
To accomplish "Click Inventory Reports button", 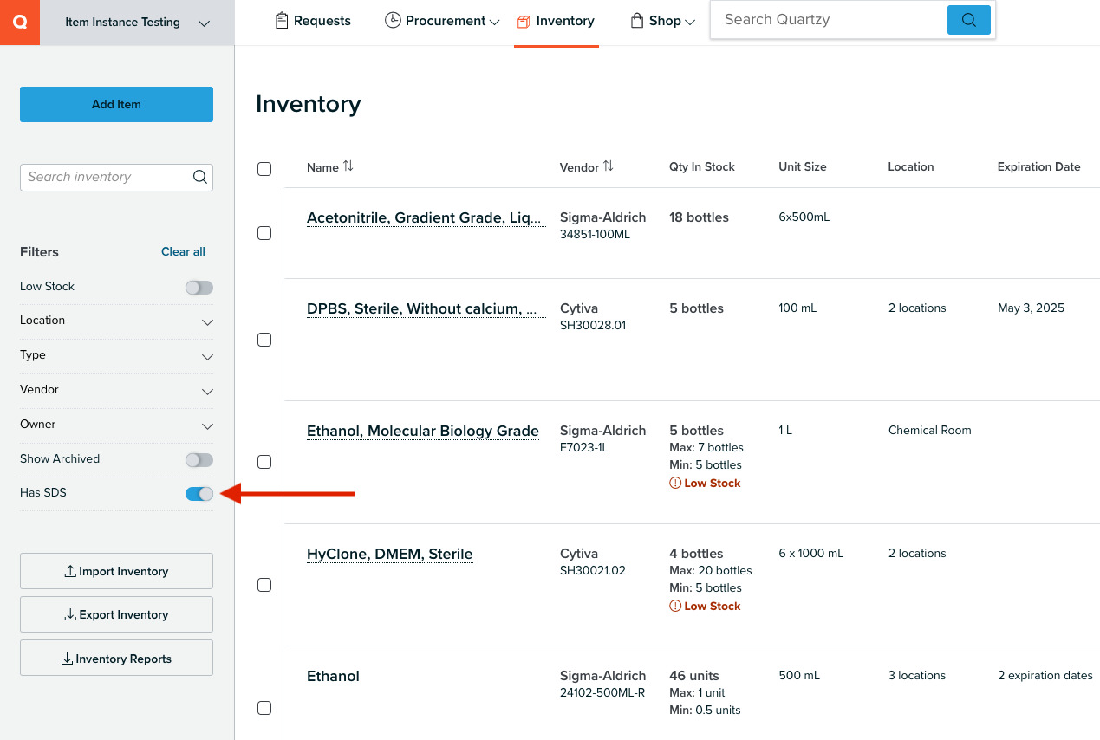I will [116, 659].
